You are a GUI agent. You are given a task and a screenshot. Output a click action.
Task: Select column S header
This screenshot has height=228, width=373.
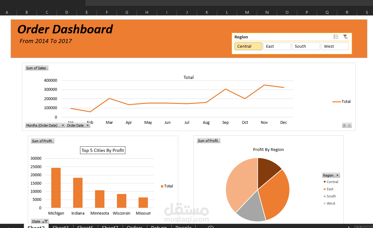click(366, 12)
